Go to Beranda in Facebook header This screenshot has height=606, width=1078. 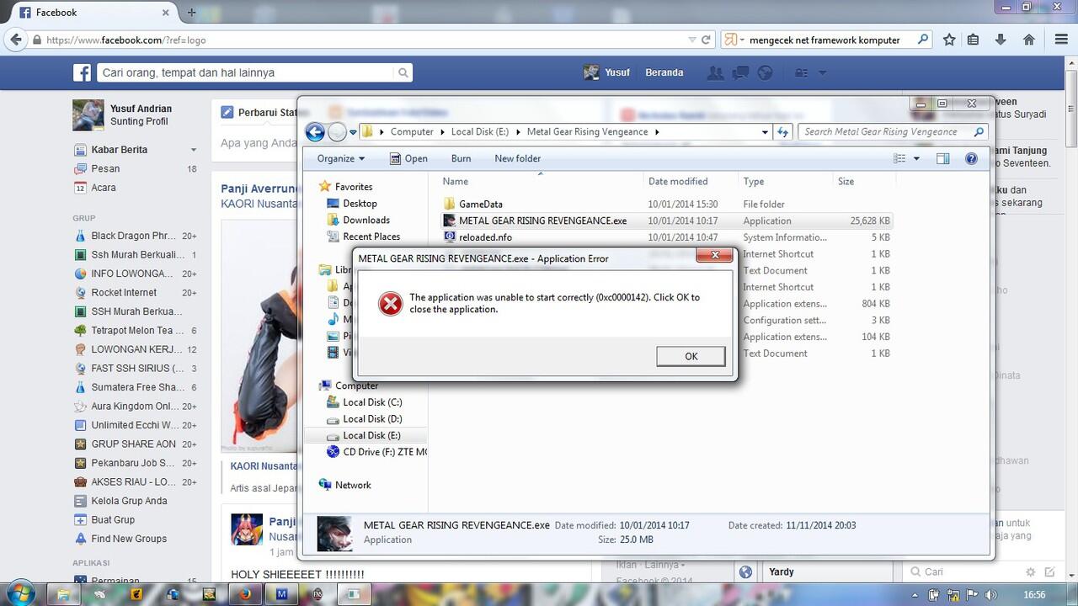pos(664,72)
